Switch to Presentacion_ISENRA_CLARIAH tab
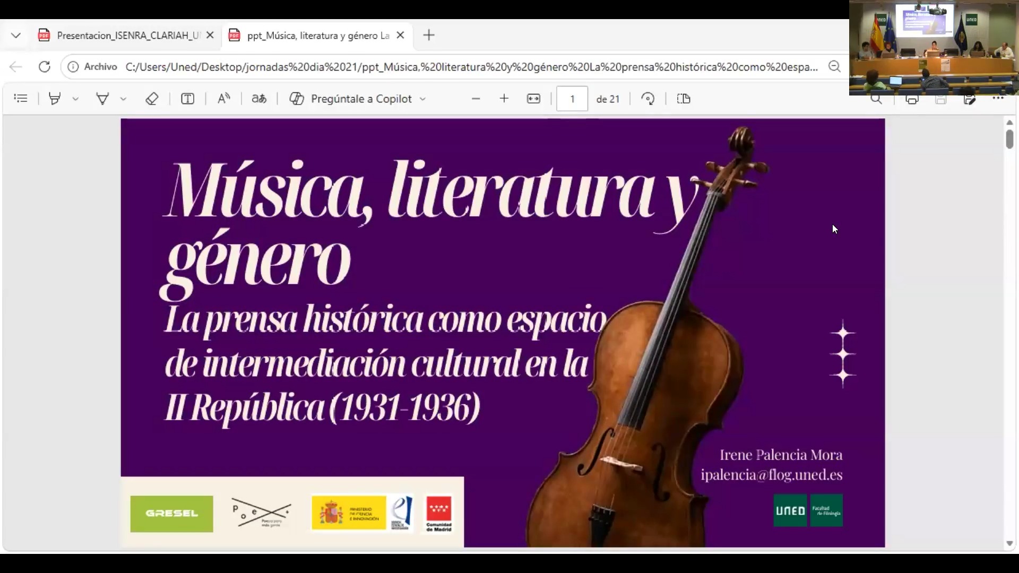1019x573 pixels. point(128,36)
